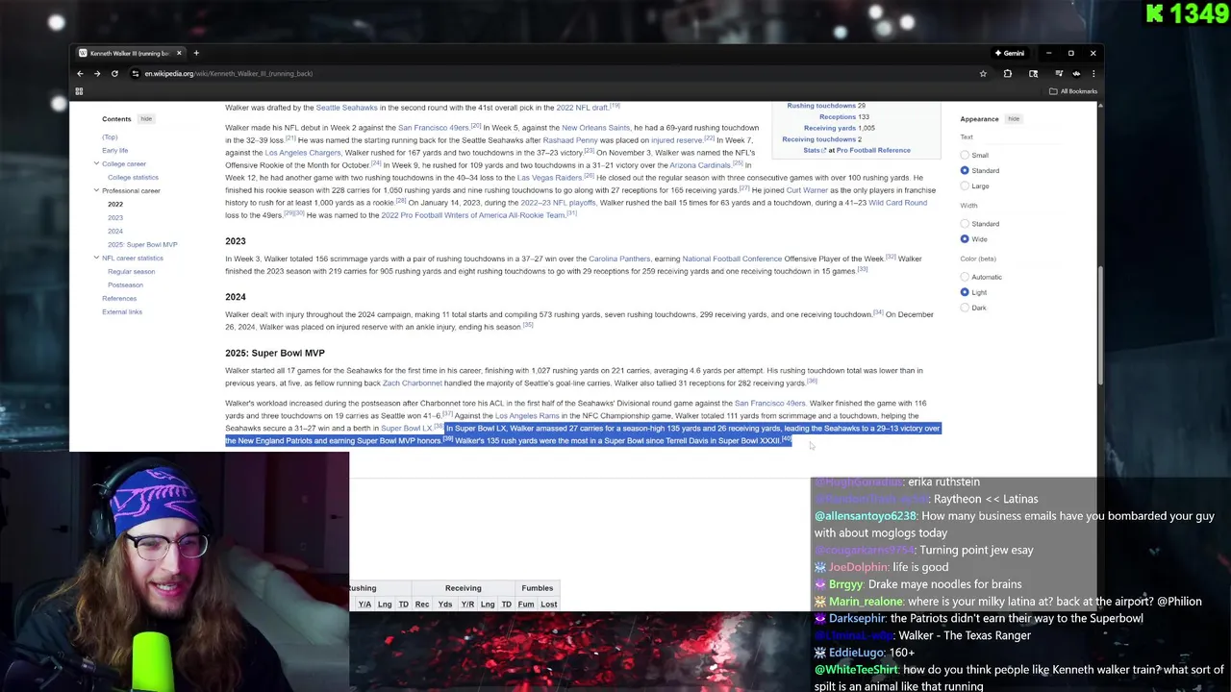The height and width of the screenshot is (692, 1231).
Task: Select the Kenneth Walker III tab
Action: pos(130,53)
